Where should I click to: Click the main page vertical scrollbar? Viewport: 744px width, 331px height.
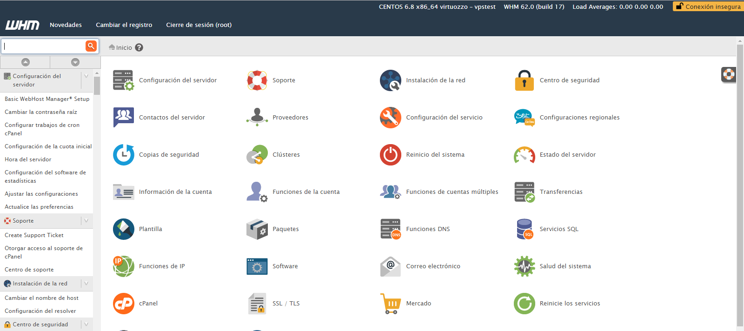[740, 185]
